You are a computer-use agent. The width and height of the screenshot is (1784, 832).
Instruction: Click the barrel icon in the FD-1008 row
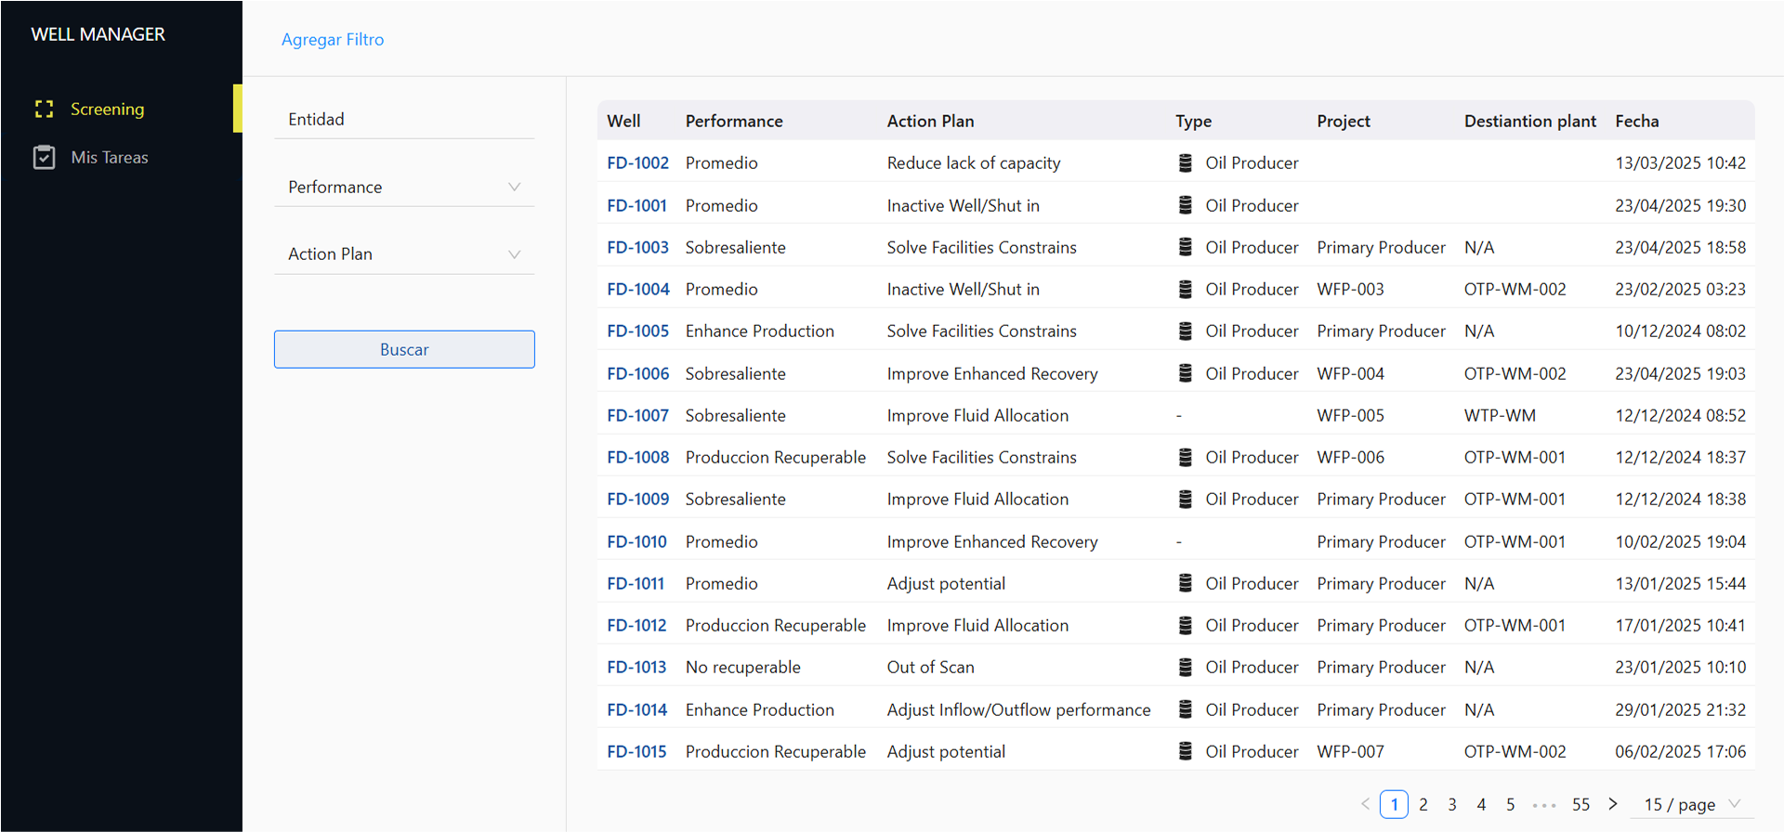[1185, 457]
